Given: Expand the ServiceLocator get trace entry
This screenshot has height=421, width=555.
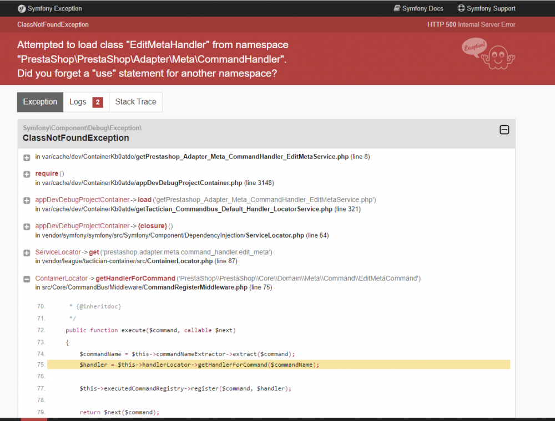Looking at the screenshot, I should 27,253.
